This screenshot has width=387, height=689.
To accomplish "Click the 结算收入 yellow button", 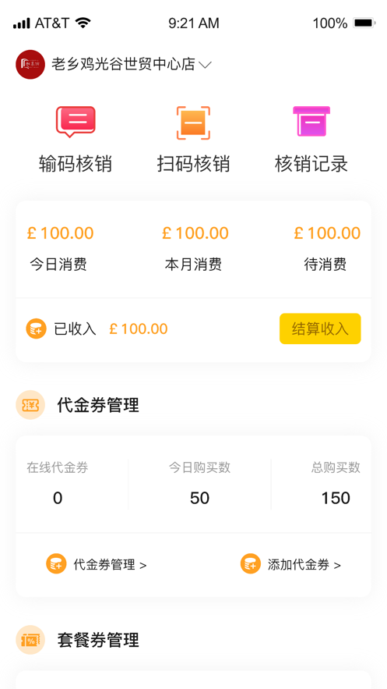I will click(320, 329).
